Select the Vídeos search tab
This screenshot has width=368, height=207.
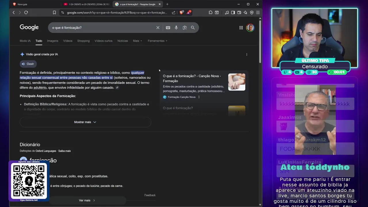68,41
